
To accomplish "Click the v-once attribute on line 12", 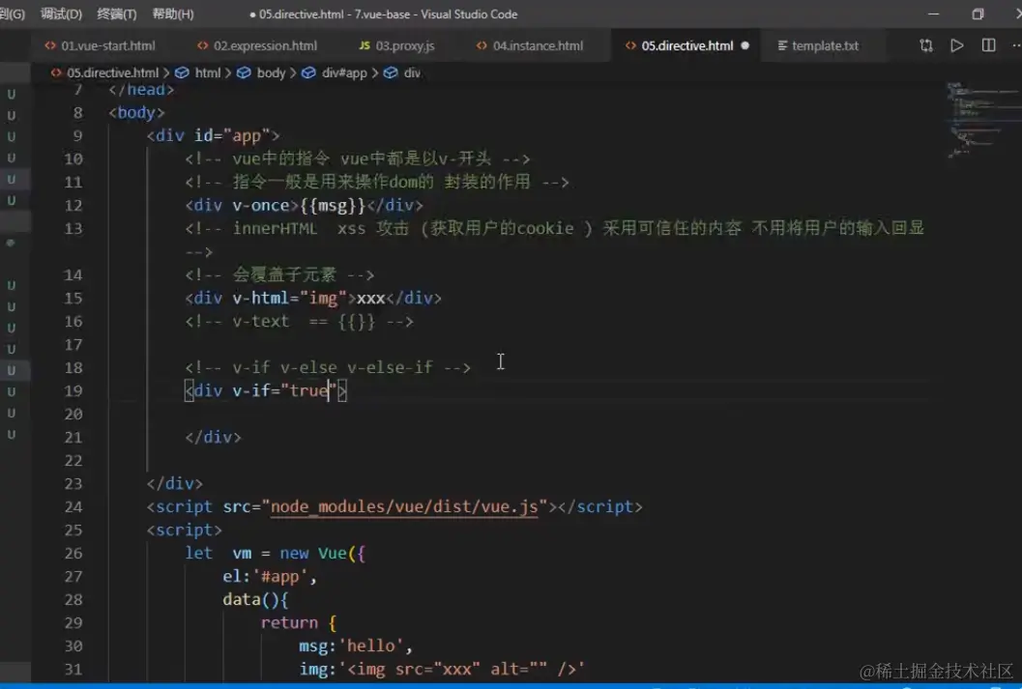I will click(261, 205).
